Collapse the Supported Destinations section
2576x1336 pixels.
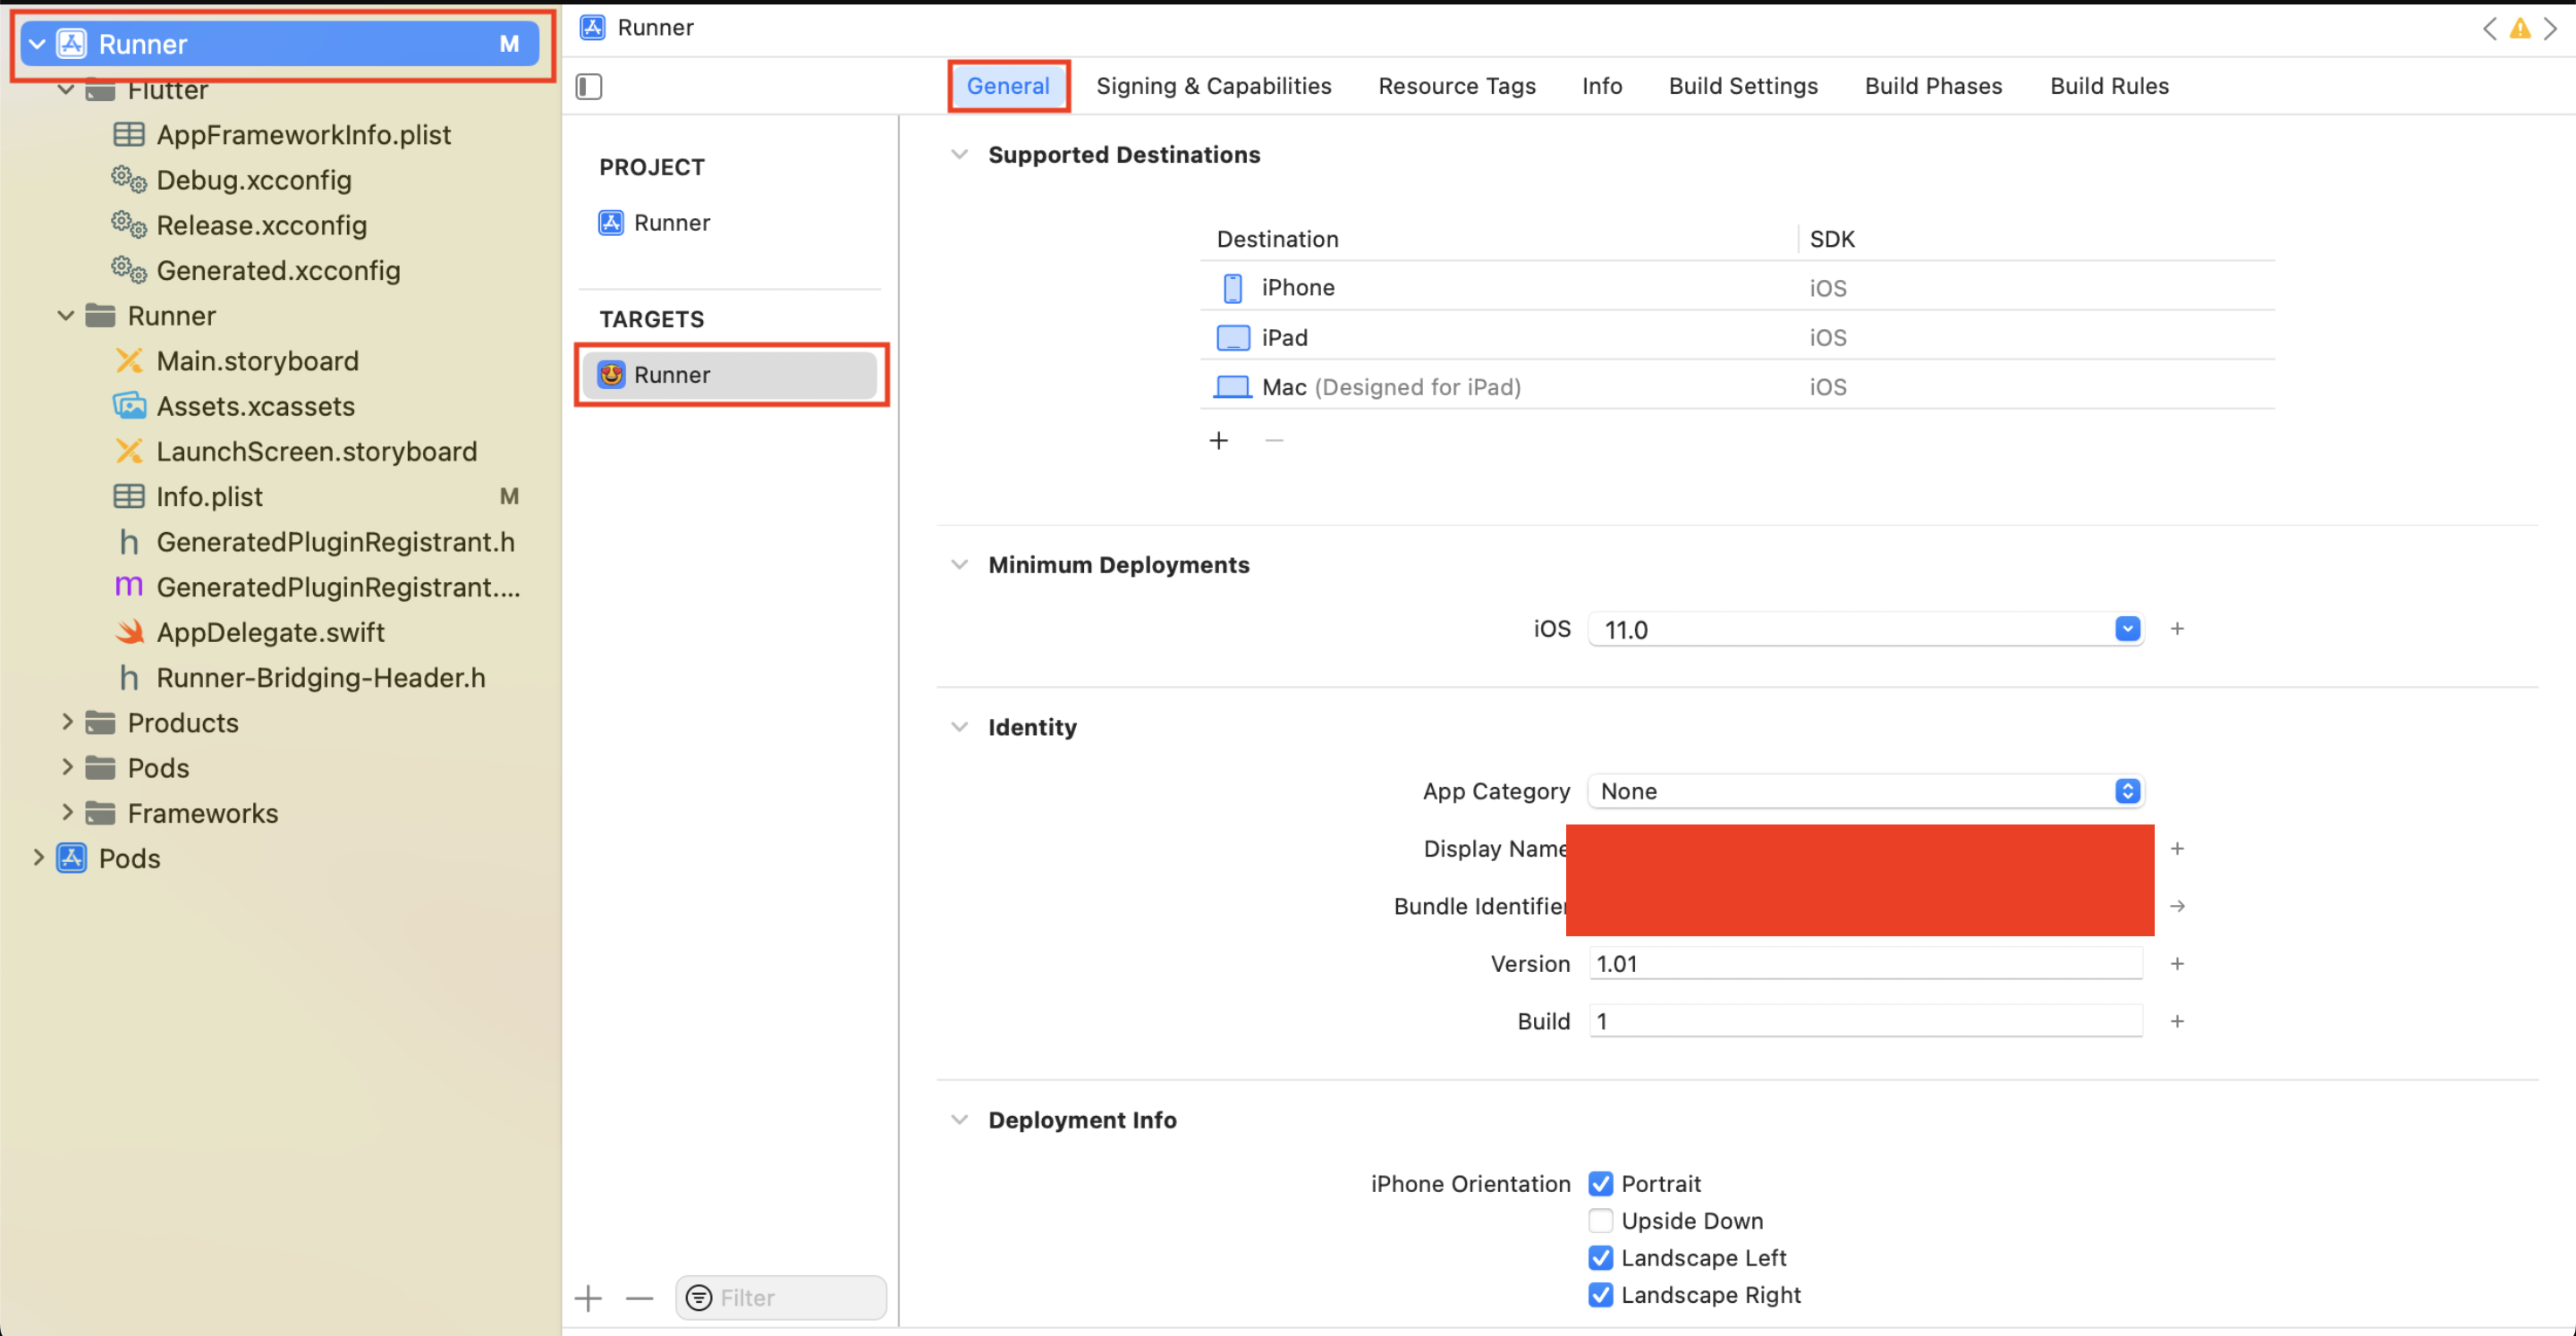(x=959, y=155)
